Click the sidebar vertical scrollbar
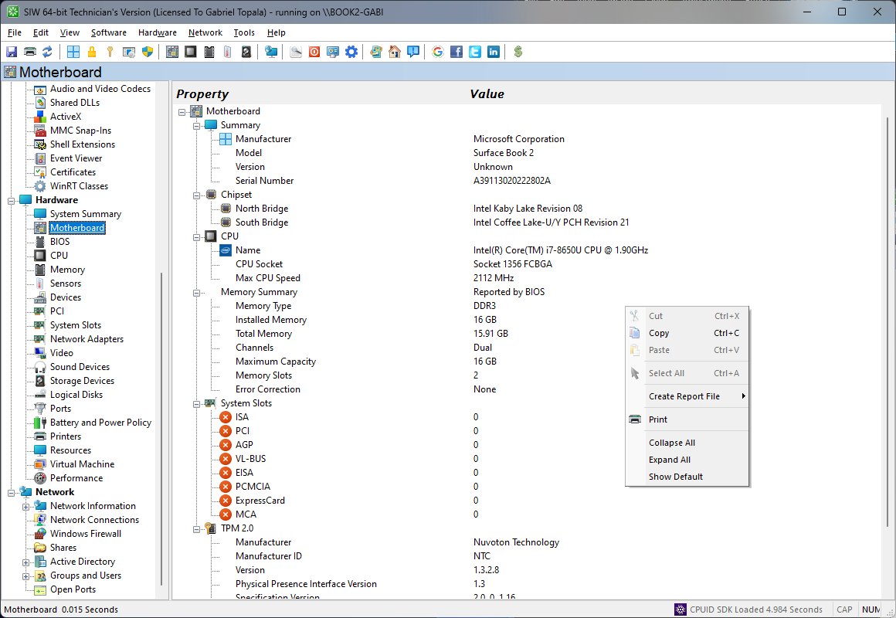This screenshot has width=896, height=618. [161, 429]
